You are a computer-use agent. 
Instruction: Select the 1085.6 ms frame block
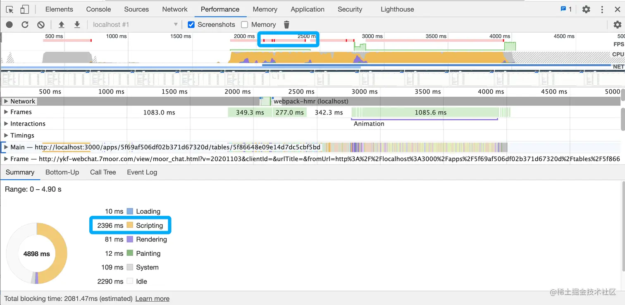coord(431,112)
